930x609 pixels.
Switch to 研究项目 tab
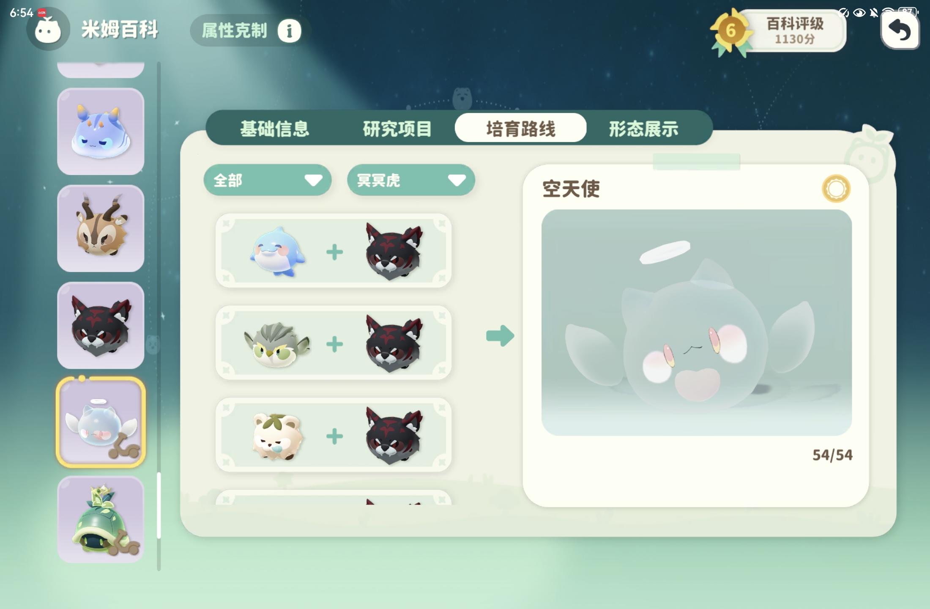[397, 129]
